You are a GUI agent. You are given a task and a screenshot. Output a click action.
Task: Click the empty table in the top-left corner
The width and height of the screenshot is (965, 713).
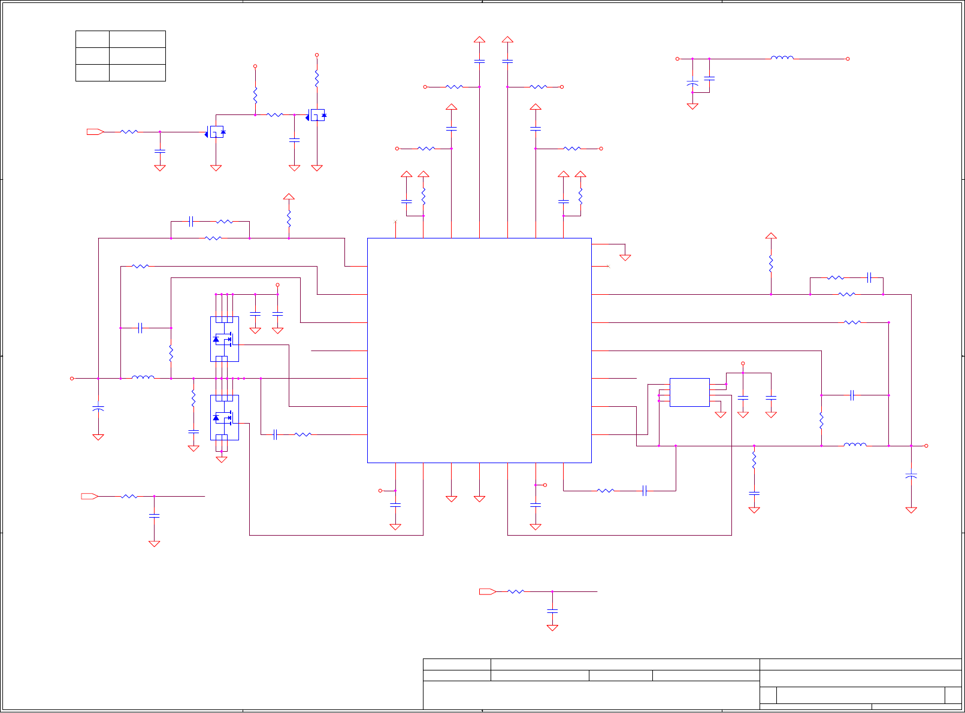pyautogui.click(x=120, y=56)
